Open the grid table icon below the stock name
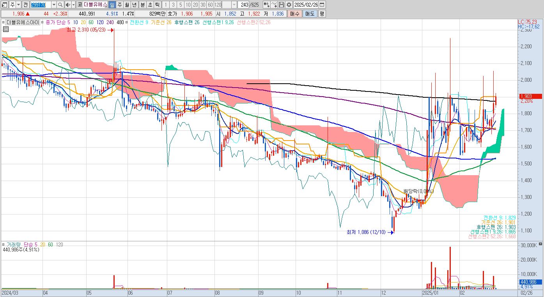This screenshot has height=297, width=544. pos(5,29)
